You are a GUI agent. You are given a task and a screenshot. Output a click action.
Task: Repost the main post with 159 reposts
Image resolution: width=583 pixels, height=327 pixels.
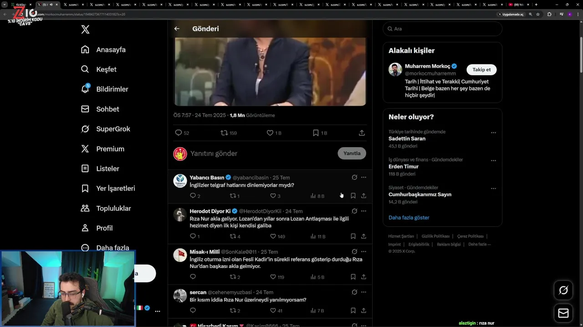(x=229, y=133)
